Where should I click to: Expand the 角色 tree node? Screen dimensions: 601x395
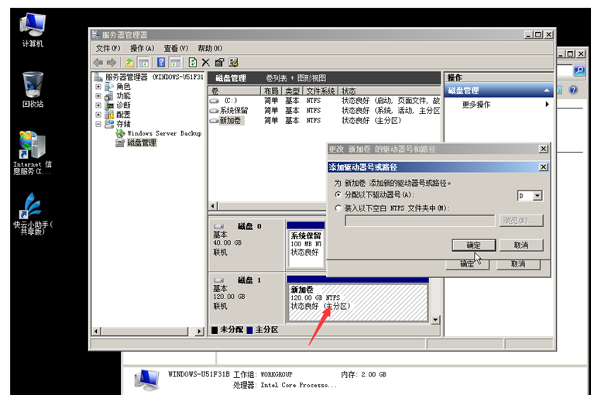[x=98, y=87]
